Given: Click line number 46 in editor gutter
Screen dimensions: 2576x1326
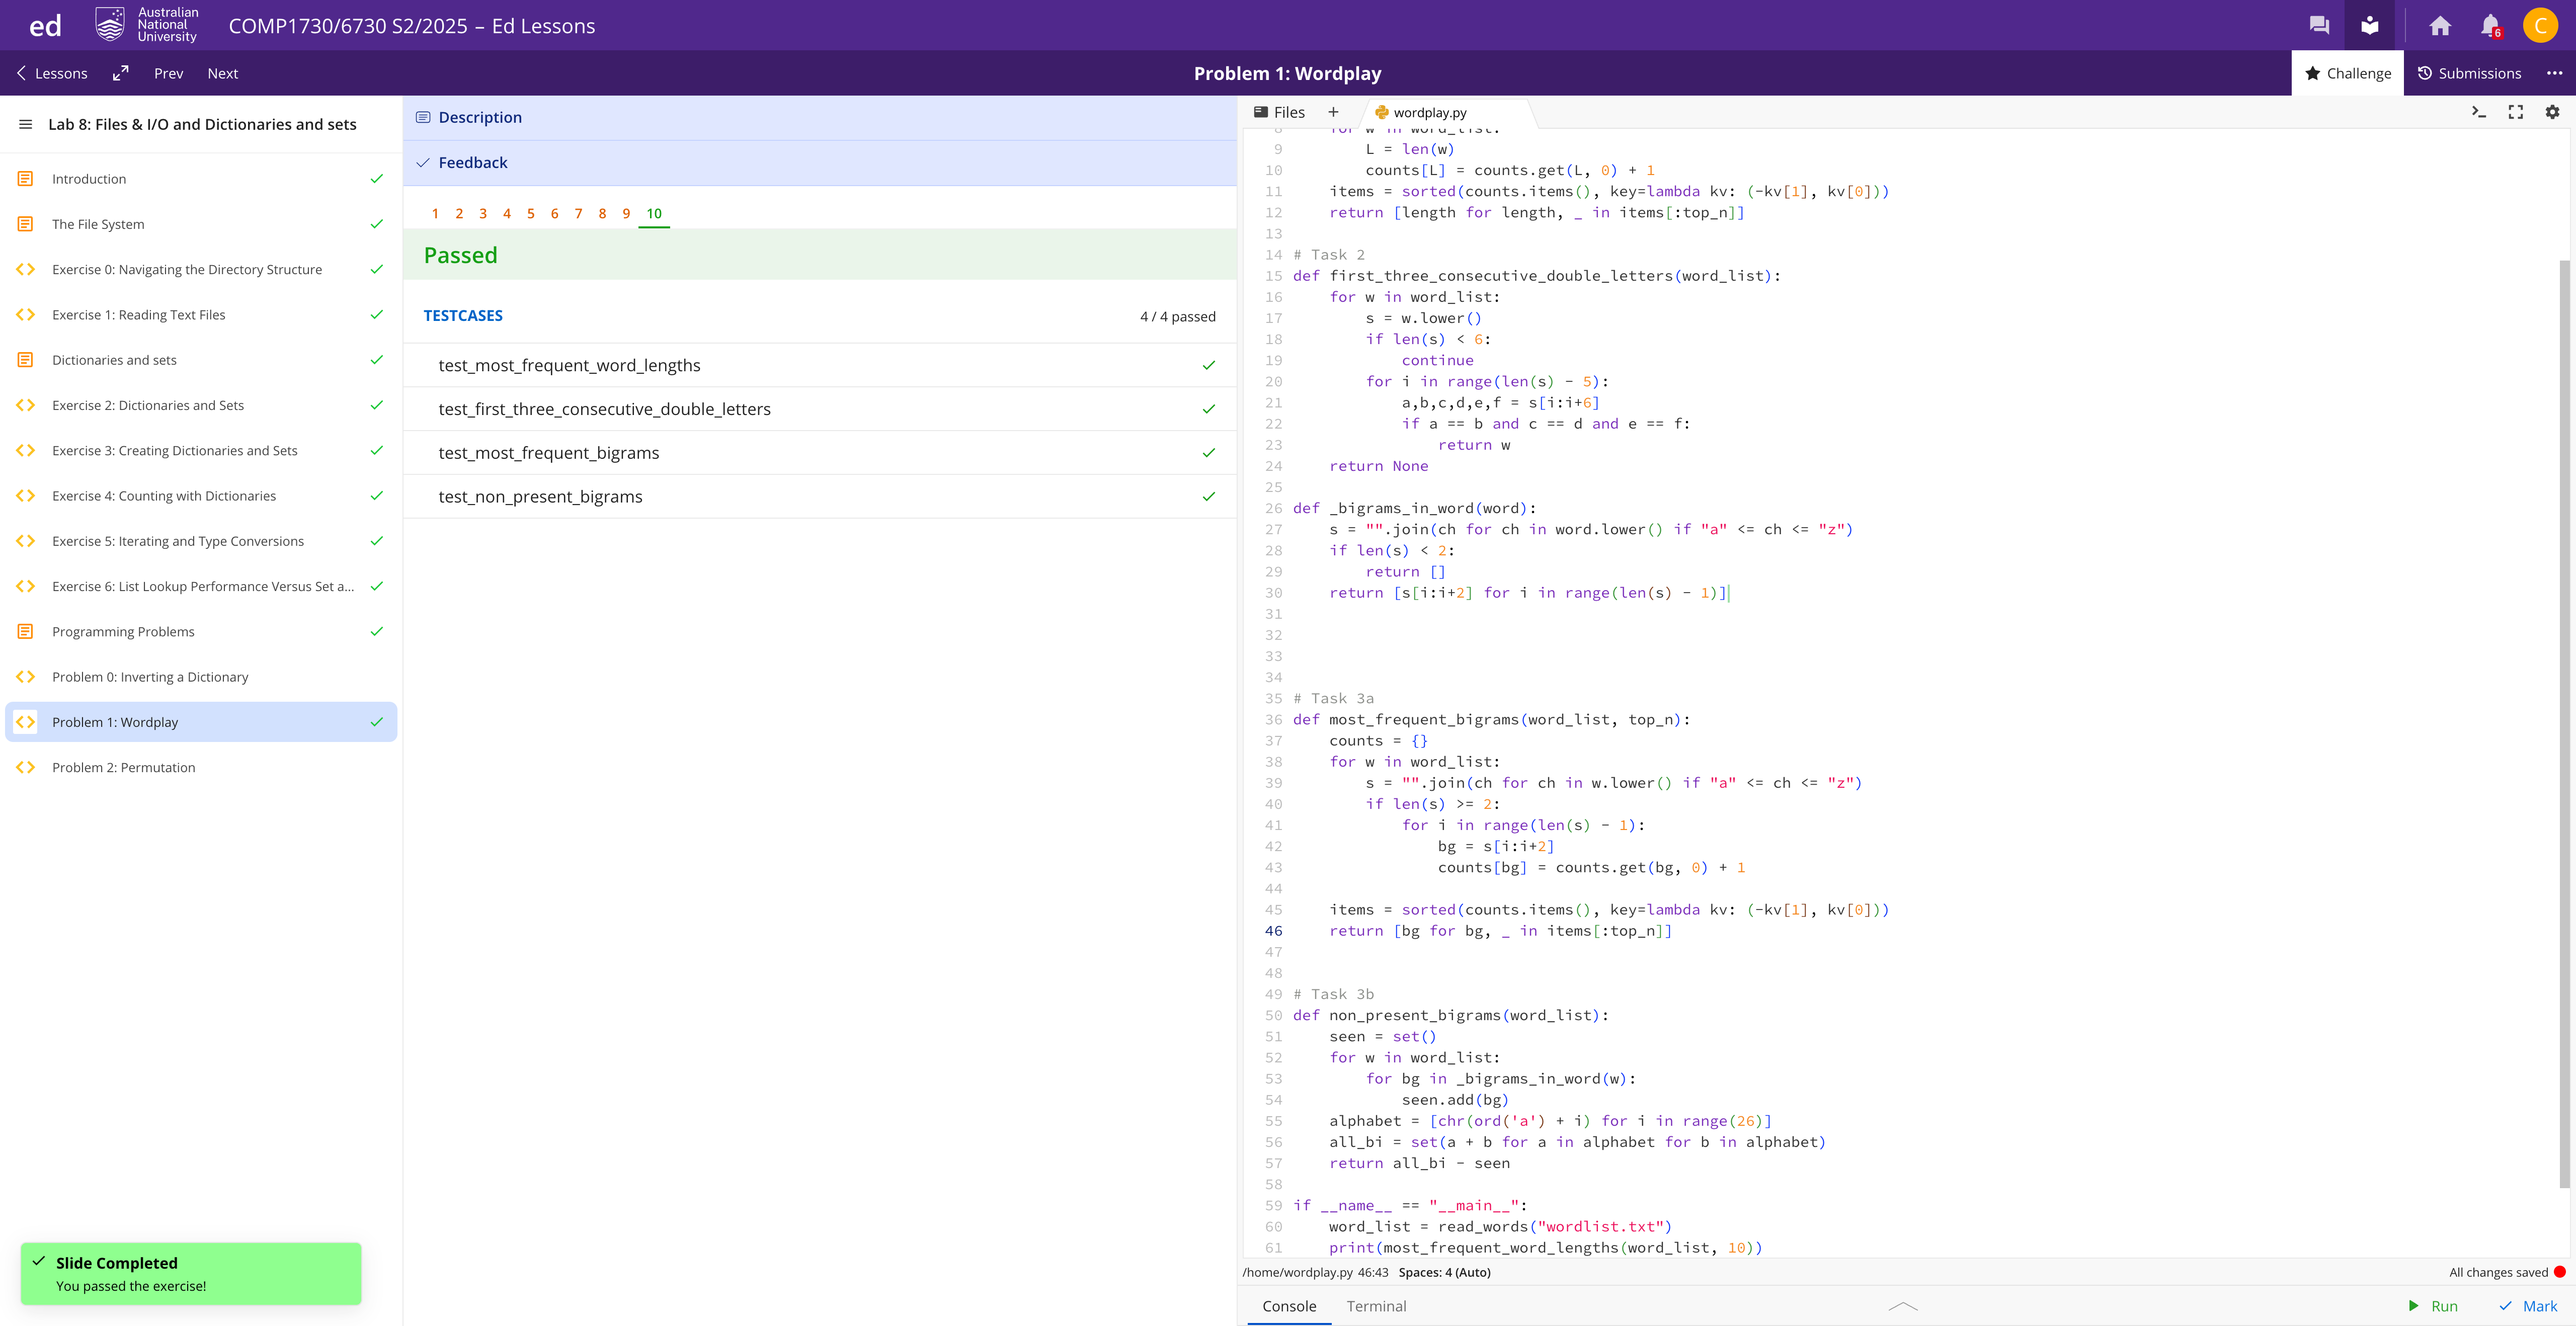Looking at the screenshot, I should tap(1273, 931).
